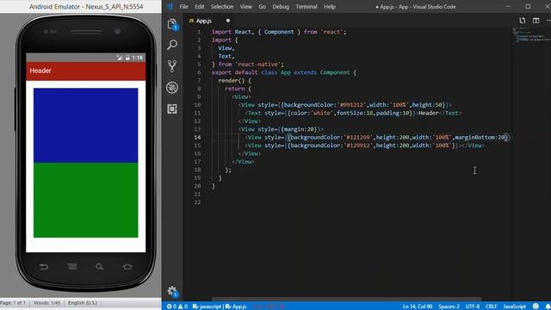The height and width of the screenshot is (310, 551).
Task: Click 'marginBottom:20' on line 14
Action: pyautogui.click(x=480, y=138)
